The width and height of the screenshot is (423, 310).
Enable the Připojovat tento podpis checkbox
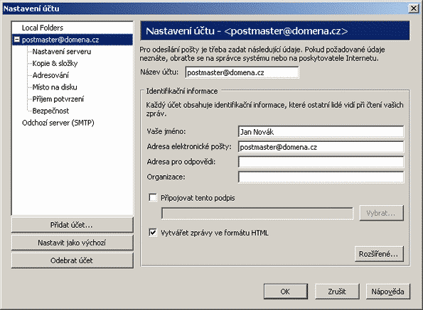[153, 198]
